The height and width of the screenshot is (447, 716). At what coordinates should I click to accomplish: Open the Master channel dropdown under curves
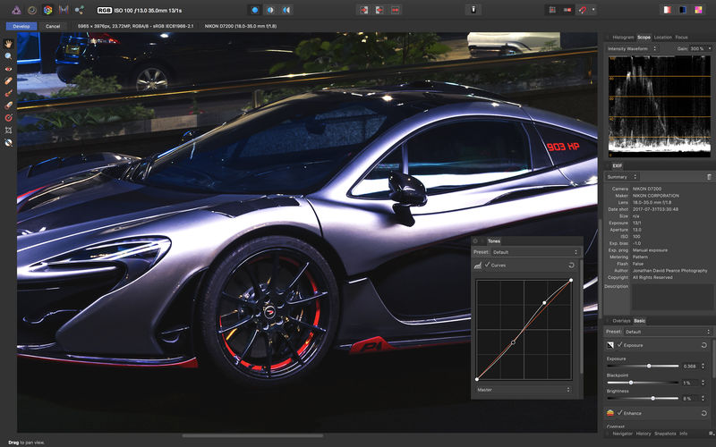tap(524, 389)
